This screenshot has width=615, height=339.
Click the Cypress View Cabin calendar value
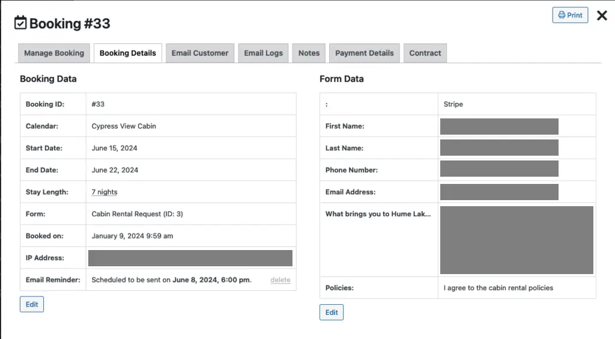click(x=124, y=126)
